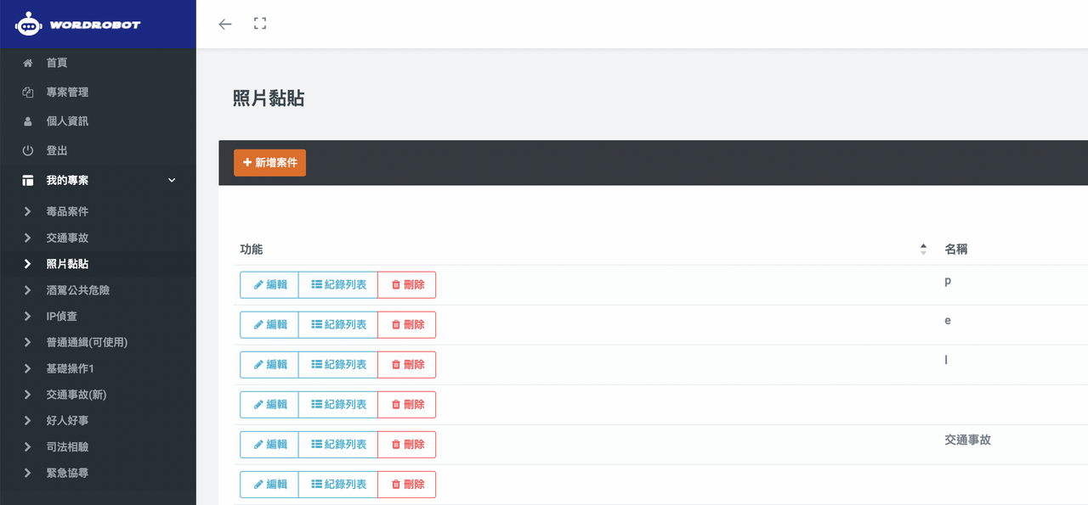Click the 新增案件 button

269,162
